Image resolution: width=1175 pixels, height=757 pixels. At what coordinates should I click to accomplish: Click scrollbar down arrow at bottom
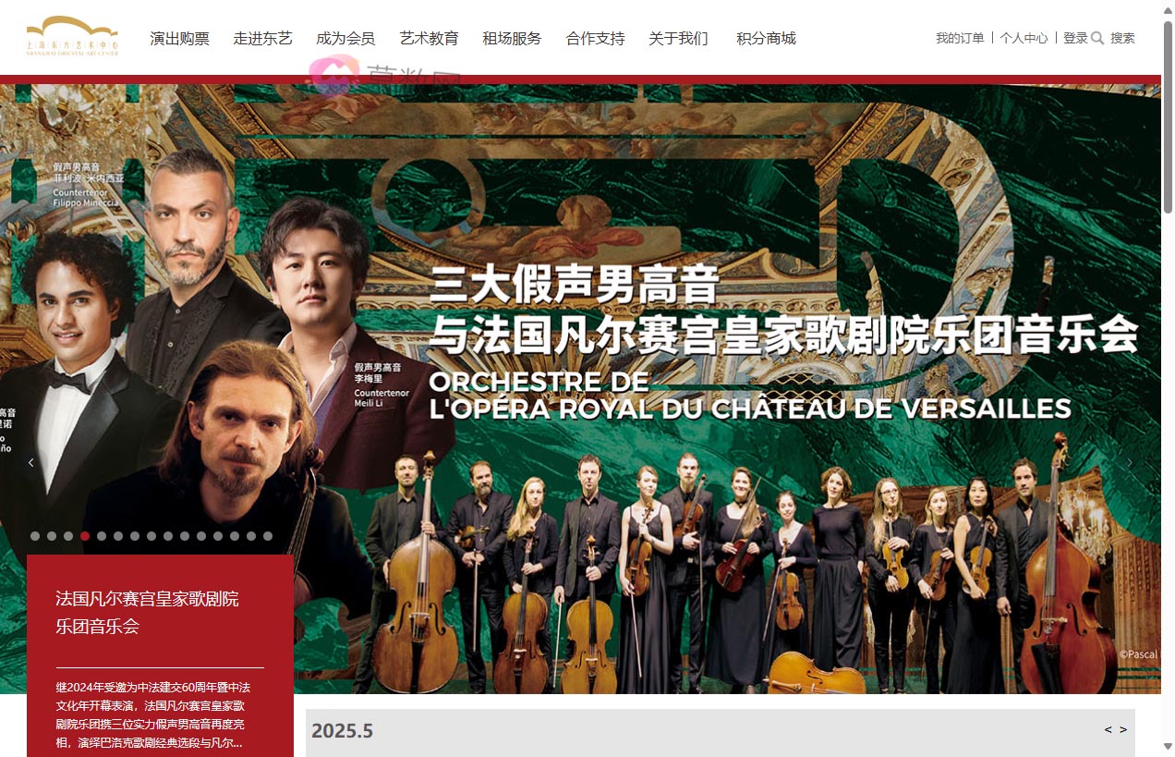pos(1168,747)
